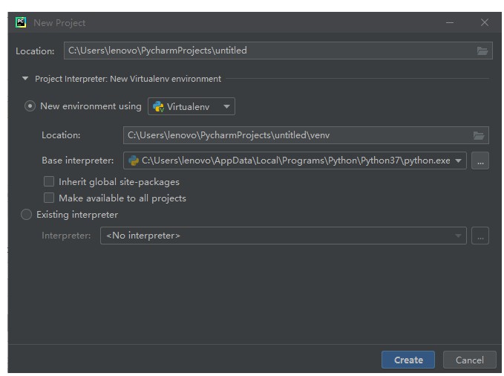Click the Cancel button
Viewport: 504px width, 376px height.
470,360
